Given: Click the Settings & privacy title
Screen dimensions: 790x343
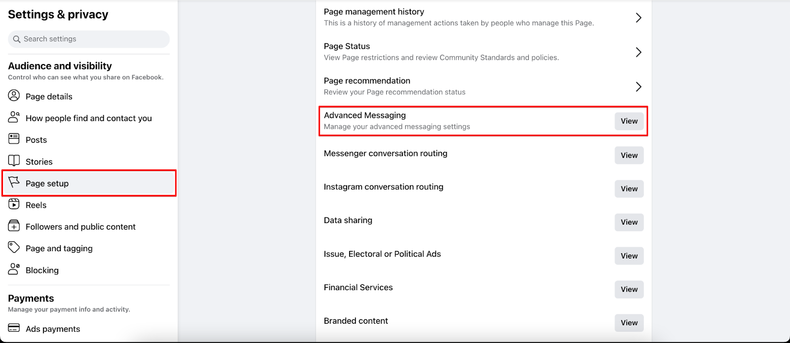Looking at the screenshot, I should click(58, 15).
